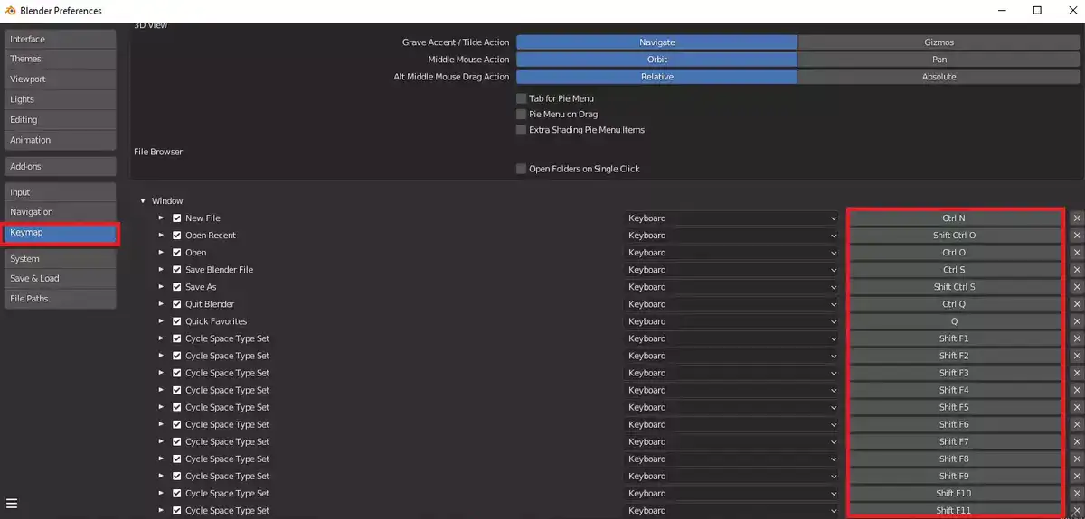The image size is (1085, 519).
Task: Delete the Open keymap entry
Action: click(x=1076, y=253)
